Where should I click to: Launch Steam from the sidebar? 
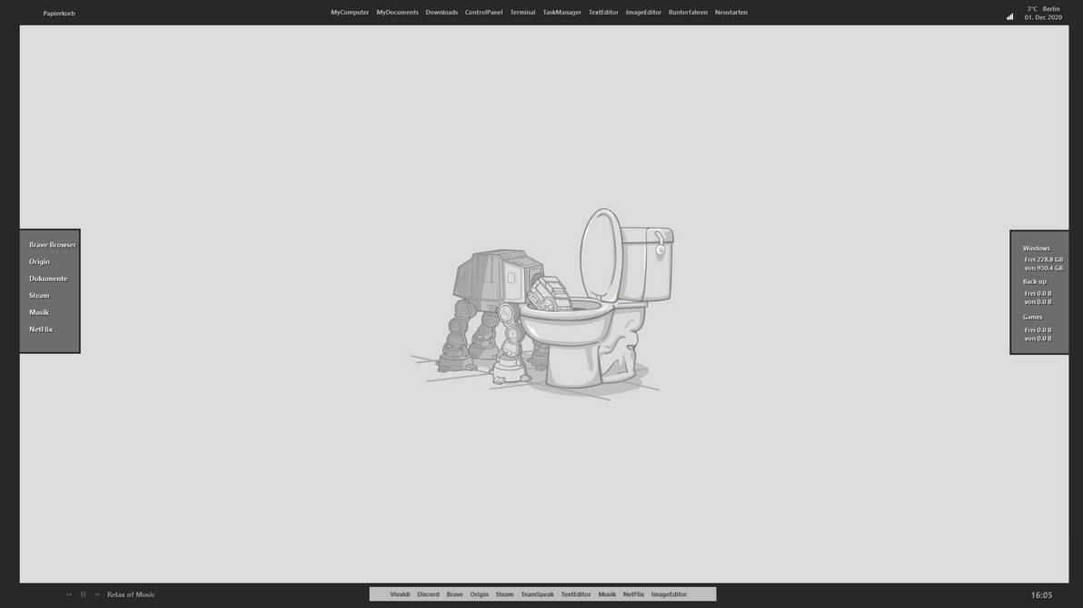(39, 294)
